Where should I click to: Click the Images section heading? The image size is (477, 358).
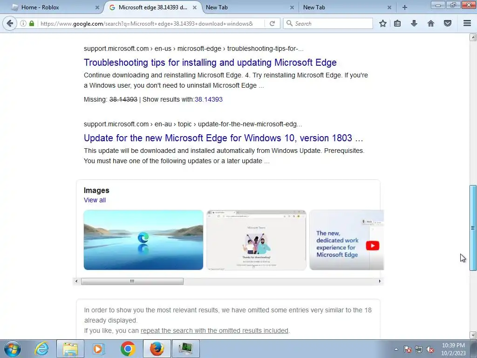(x=96, y=190)
